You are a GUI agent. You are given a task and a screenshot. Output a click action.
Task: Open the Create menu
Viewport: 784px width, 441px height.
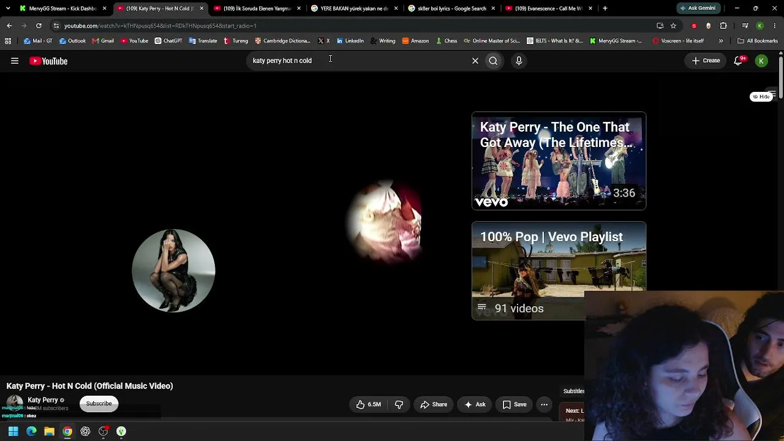click(x=706, y=61)
